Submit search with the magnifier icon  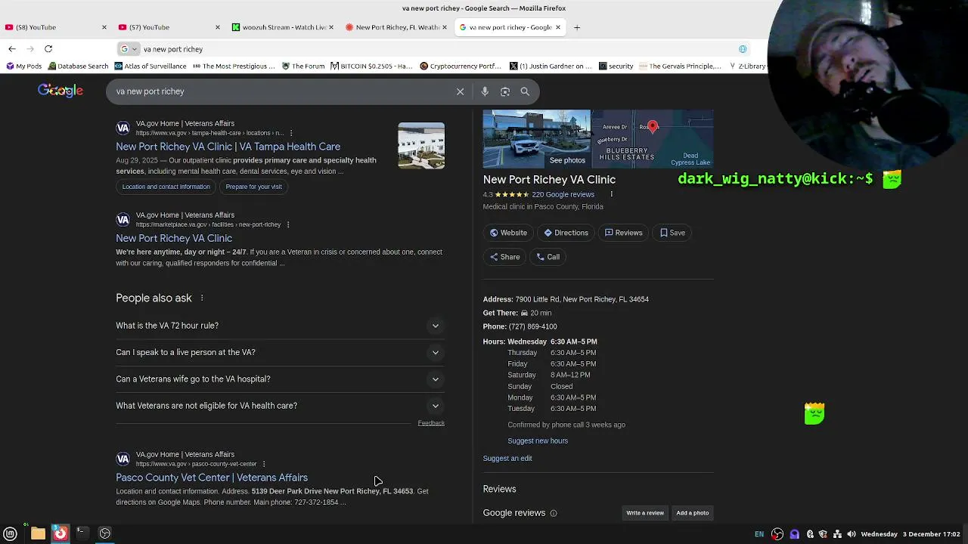[x=525, y=91]
